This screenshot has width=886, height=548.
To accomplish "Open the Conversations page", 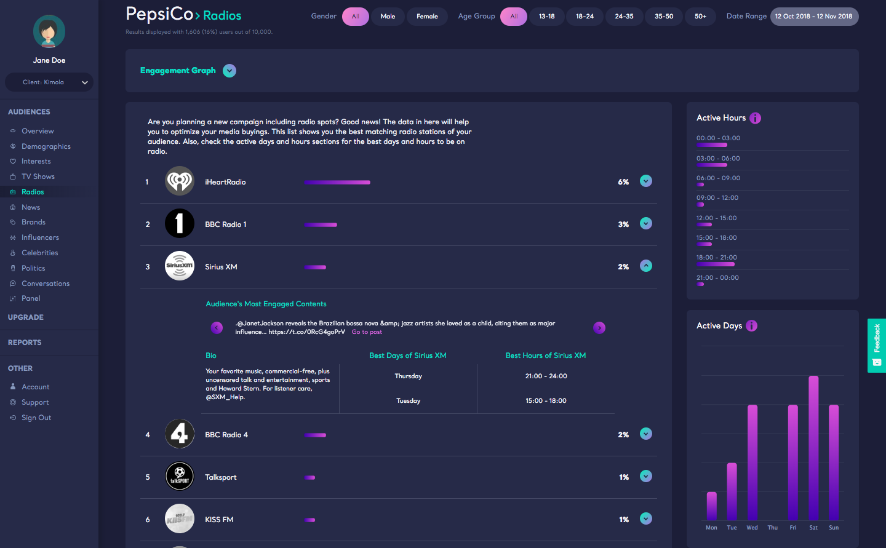I will [x=46, y=284].
